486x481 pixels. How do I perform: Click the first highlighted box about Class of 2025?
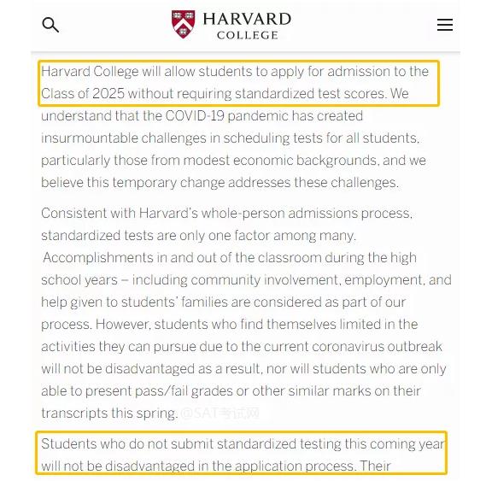(238, 83)
